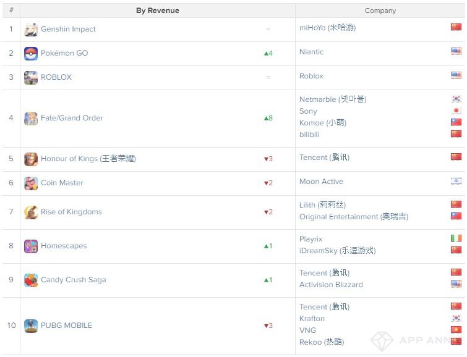Open the miHoYo company link

[x=328, y=28]
